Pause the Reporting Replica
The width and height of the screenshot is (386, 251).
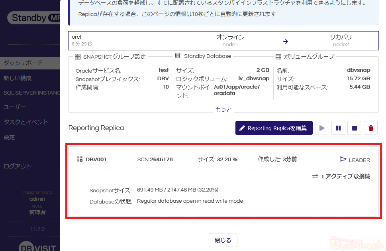pyautogui.click(x=338, y=128)
